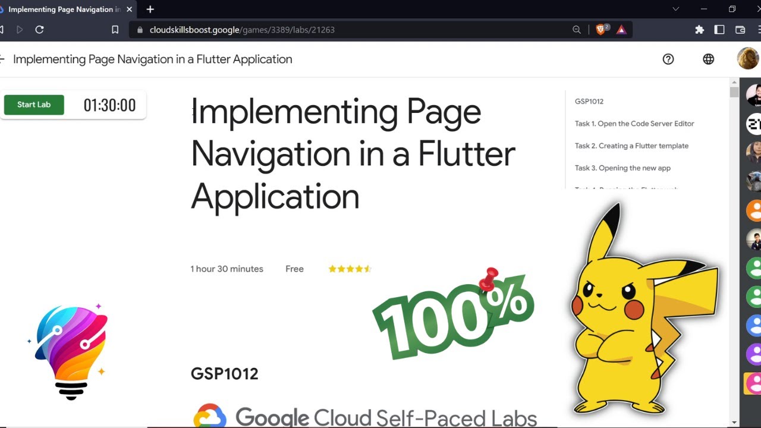Image resolution: width=761 pixels, height=428 pixels.
Task: Click the scrollbar down arrow
Action: 734,422
